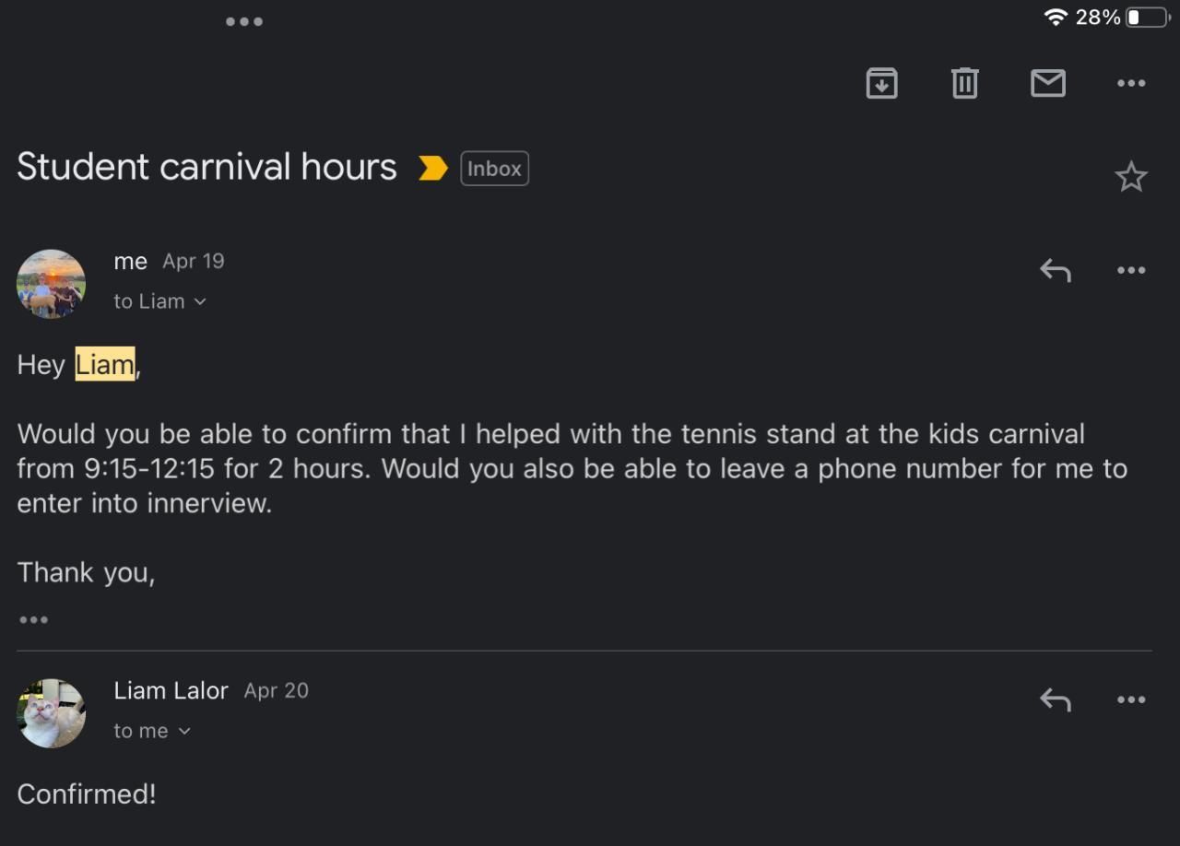Reply to the Apr 19 message

click(1056, 270)
